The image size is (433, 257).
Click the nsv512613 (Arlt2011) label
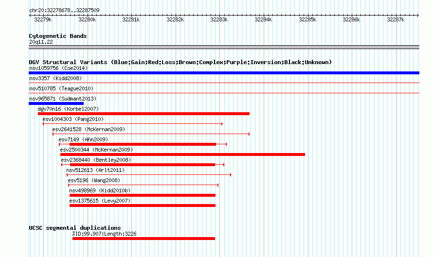pyautogui.click(x=95, y=170)
